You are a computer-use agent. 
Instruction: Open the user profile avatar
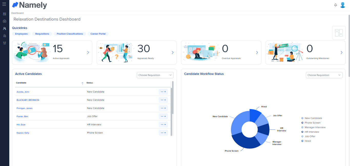coord(343,5)
